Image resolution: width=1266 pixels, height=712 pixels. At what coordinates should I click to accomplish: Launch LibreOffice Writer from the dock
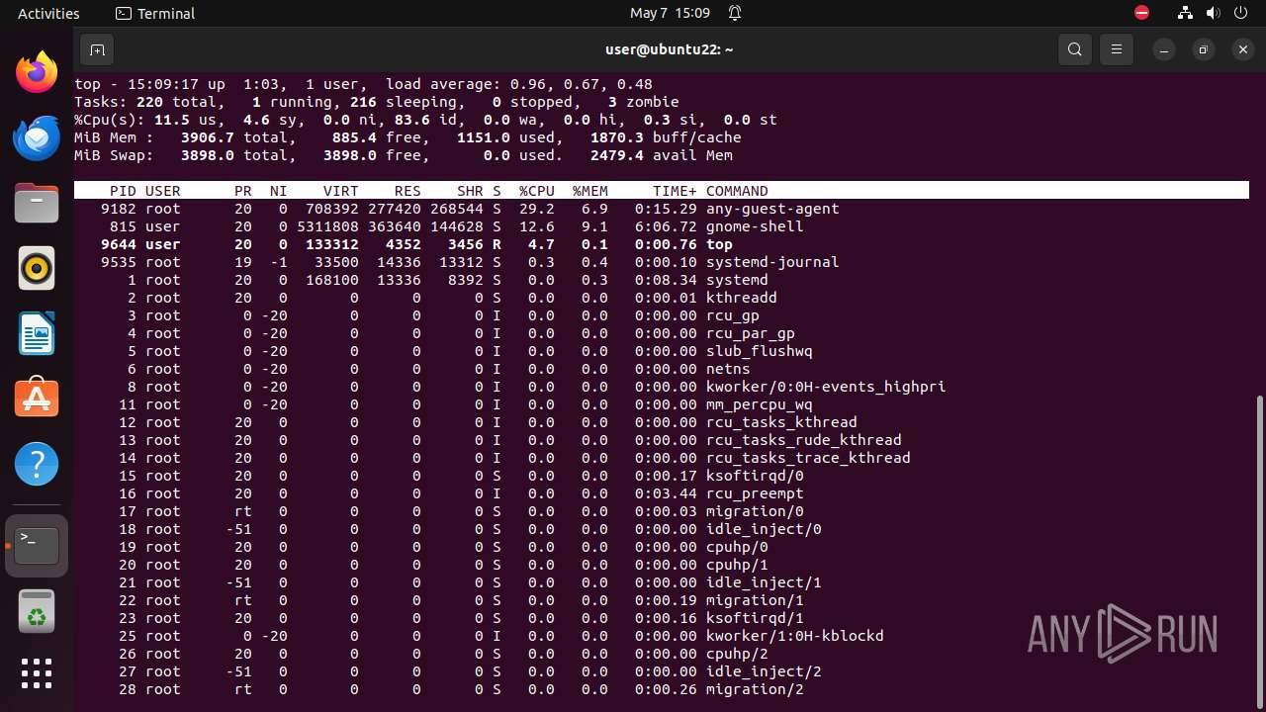tap(37, 333)
